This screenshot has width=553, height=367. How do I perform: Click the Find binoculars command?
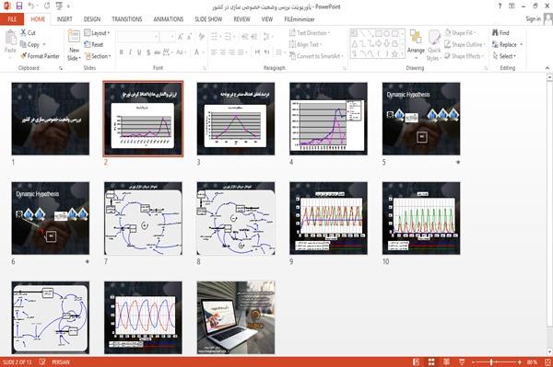tap(500, 33)
